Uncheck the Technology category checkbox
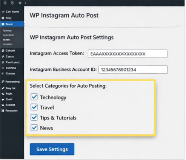Screen dimensions: 186x160 (34, 97)
